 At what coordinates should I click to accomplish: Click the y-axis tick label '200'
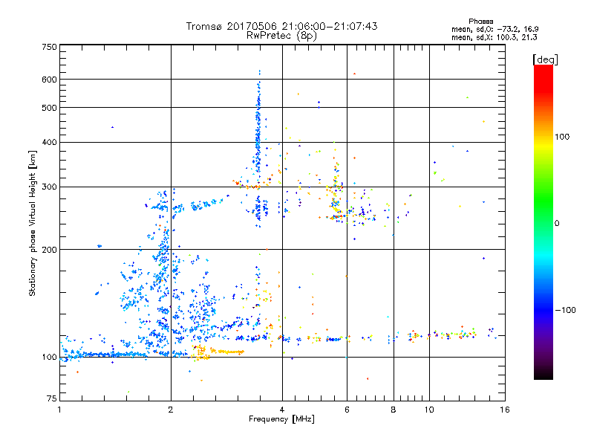coord(49,250)
